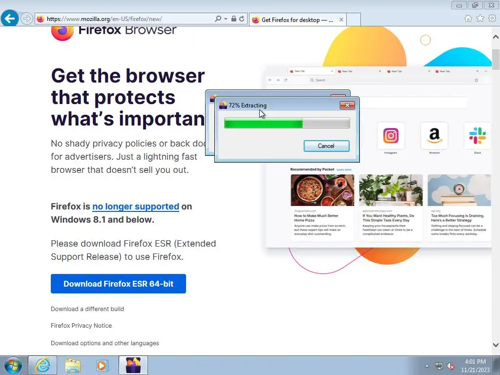The width and height of the screenshot is (500, 375).
Task: Click the Firefox installer taskbar icon
Action: coord(133,365)
